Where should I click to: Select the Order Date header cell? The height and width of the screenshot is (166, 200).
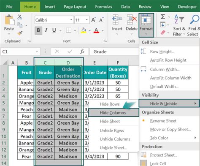click(x=95, y=73)
